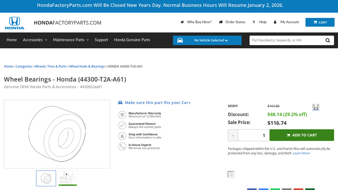The width and height of the screenshot is (338, 190).
Task: Click the In-House Experts phone icon
Action: pyautogui.click(x=122, y=146)
